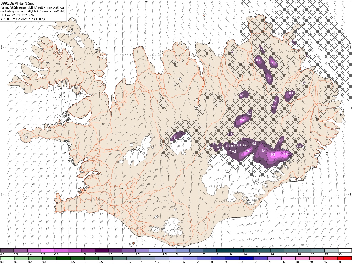This screenshot has width=352, height=264.
Task: Click the '15W' longitude label at the top edge
Action: pos(291,1)
